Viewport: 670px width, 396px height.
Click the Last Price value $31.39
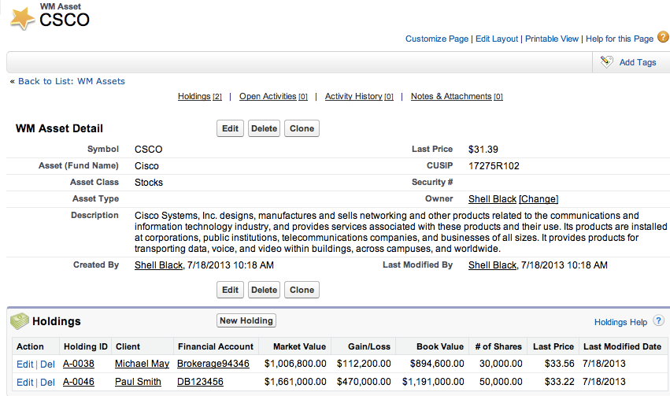pos(483,150)
